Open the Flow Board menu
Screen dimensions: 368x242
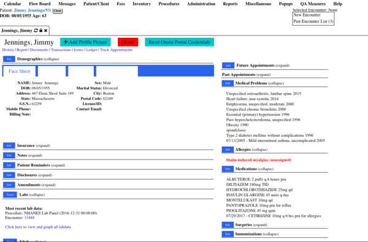(40, 4)
